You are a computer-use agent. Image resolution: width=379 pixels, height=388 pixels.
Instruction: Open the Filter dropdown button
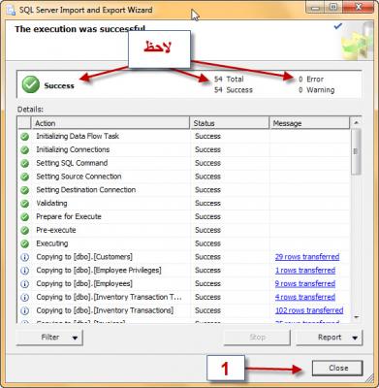(49, 338)
